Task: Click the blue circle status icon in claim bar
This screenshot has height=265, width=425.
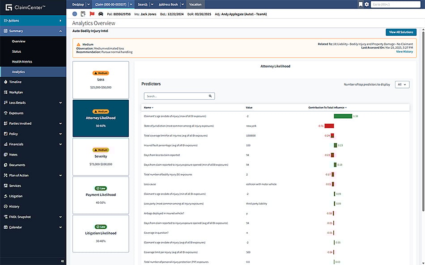Action: pyautogui.click(x=74, y=14)
